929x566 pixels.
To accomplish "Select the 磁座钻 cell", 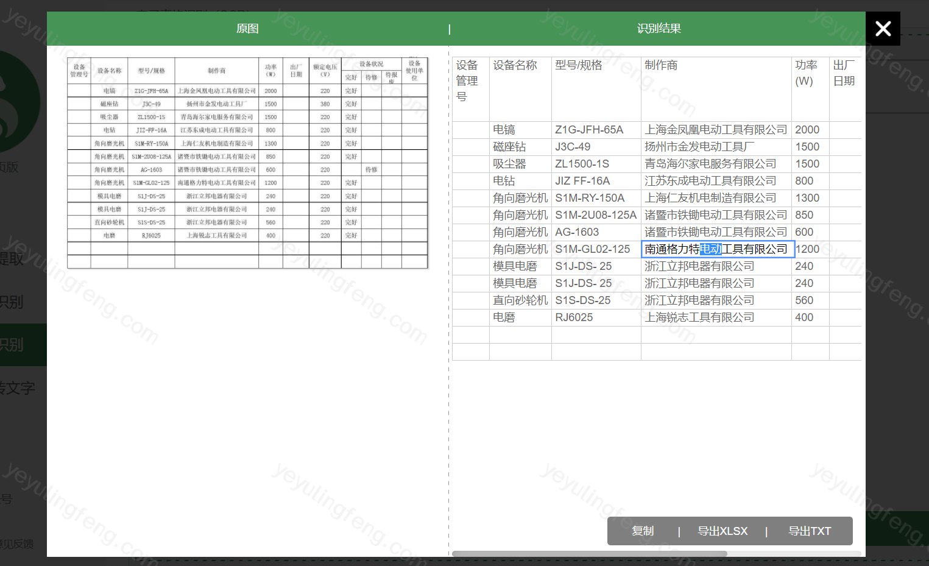I will tap(520, 147).
